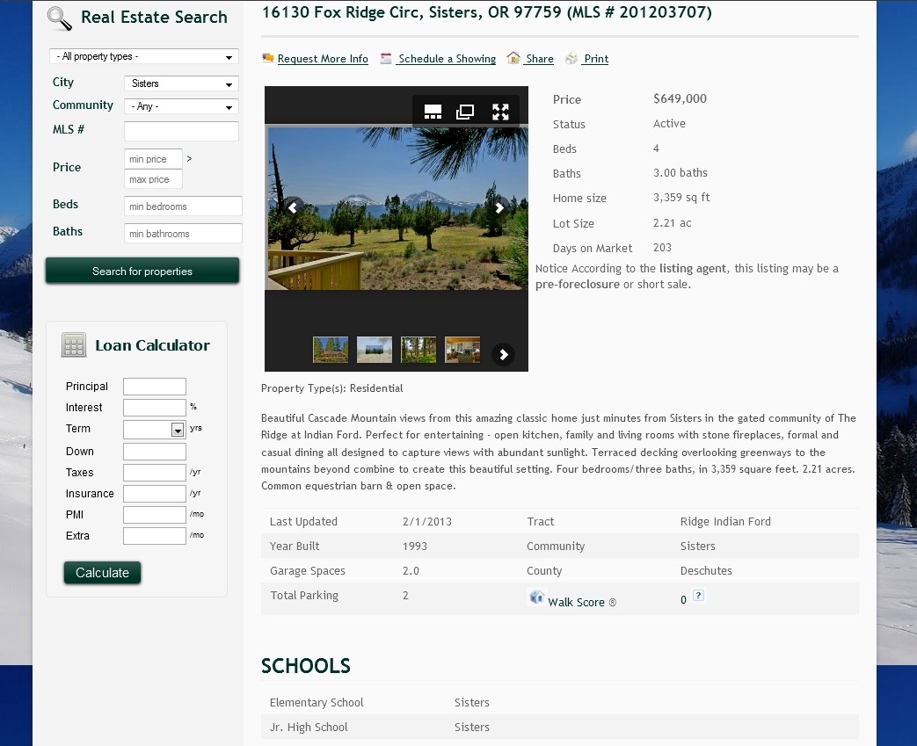
Task: Select the first property thumbnail
Action: tap(330, 349)
